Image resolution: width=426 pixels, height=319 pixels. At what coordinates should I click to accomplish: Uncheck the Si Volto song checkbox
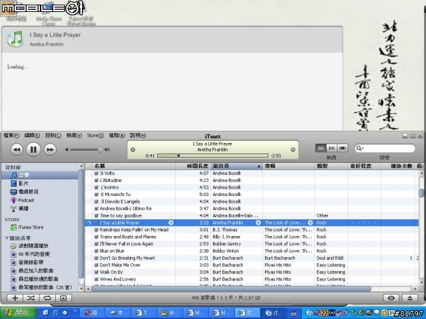point(96,173)
